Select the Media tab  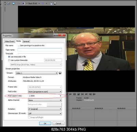(x=18, y=41)
